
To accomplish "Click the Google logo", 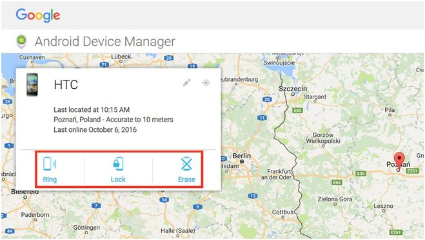I will [38, 15].
